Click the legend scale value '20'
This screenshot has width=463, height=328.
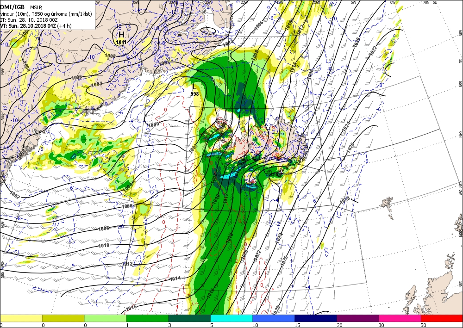tap(339, 325)
